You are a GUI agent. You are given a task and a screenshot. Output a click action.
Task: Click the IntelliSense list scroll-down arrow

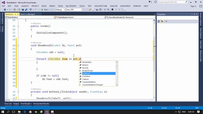point(117,85)
